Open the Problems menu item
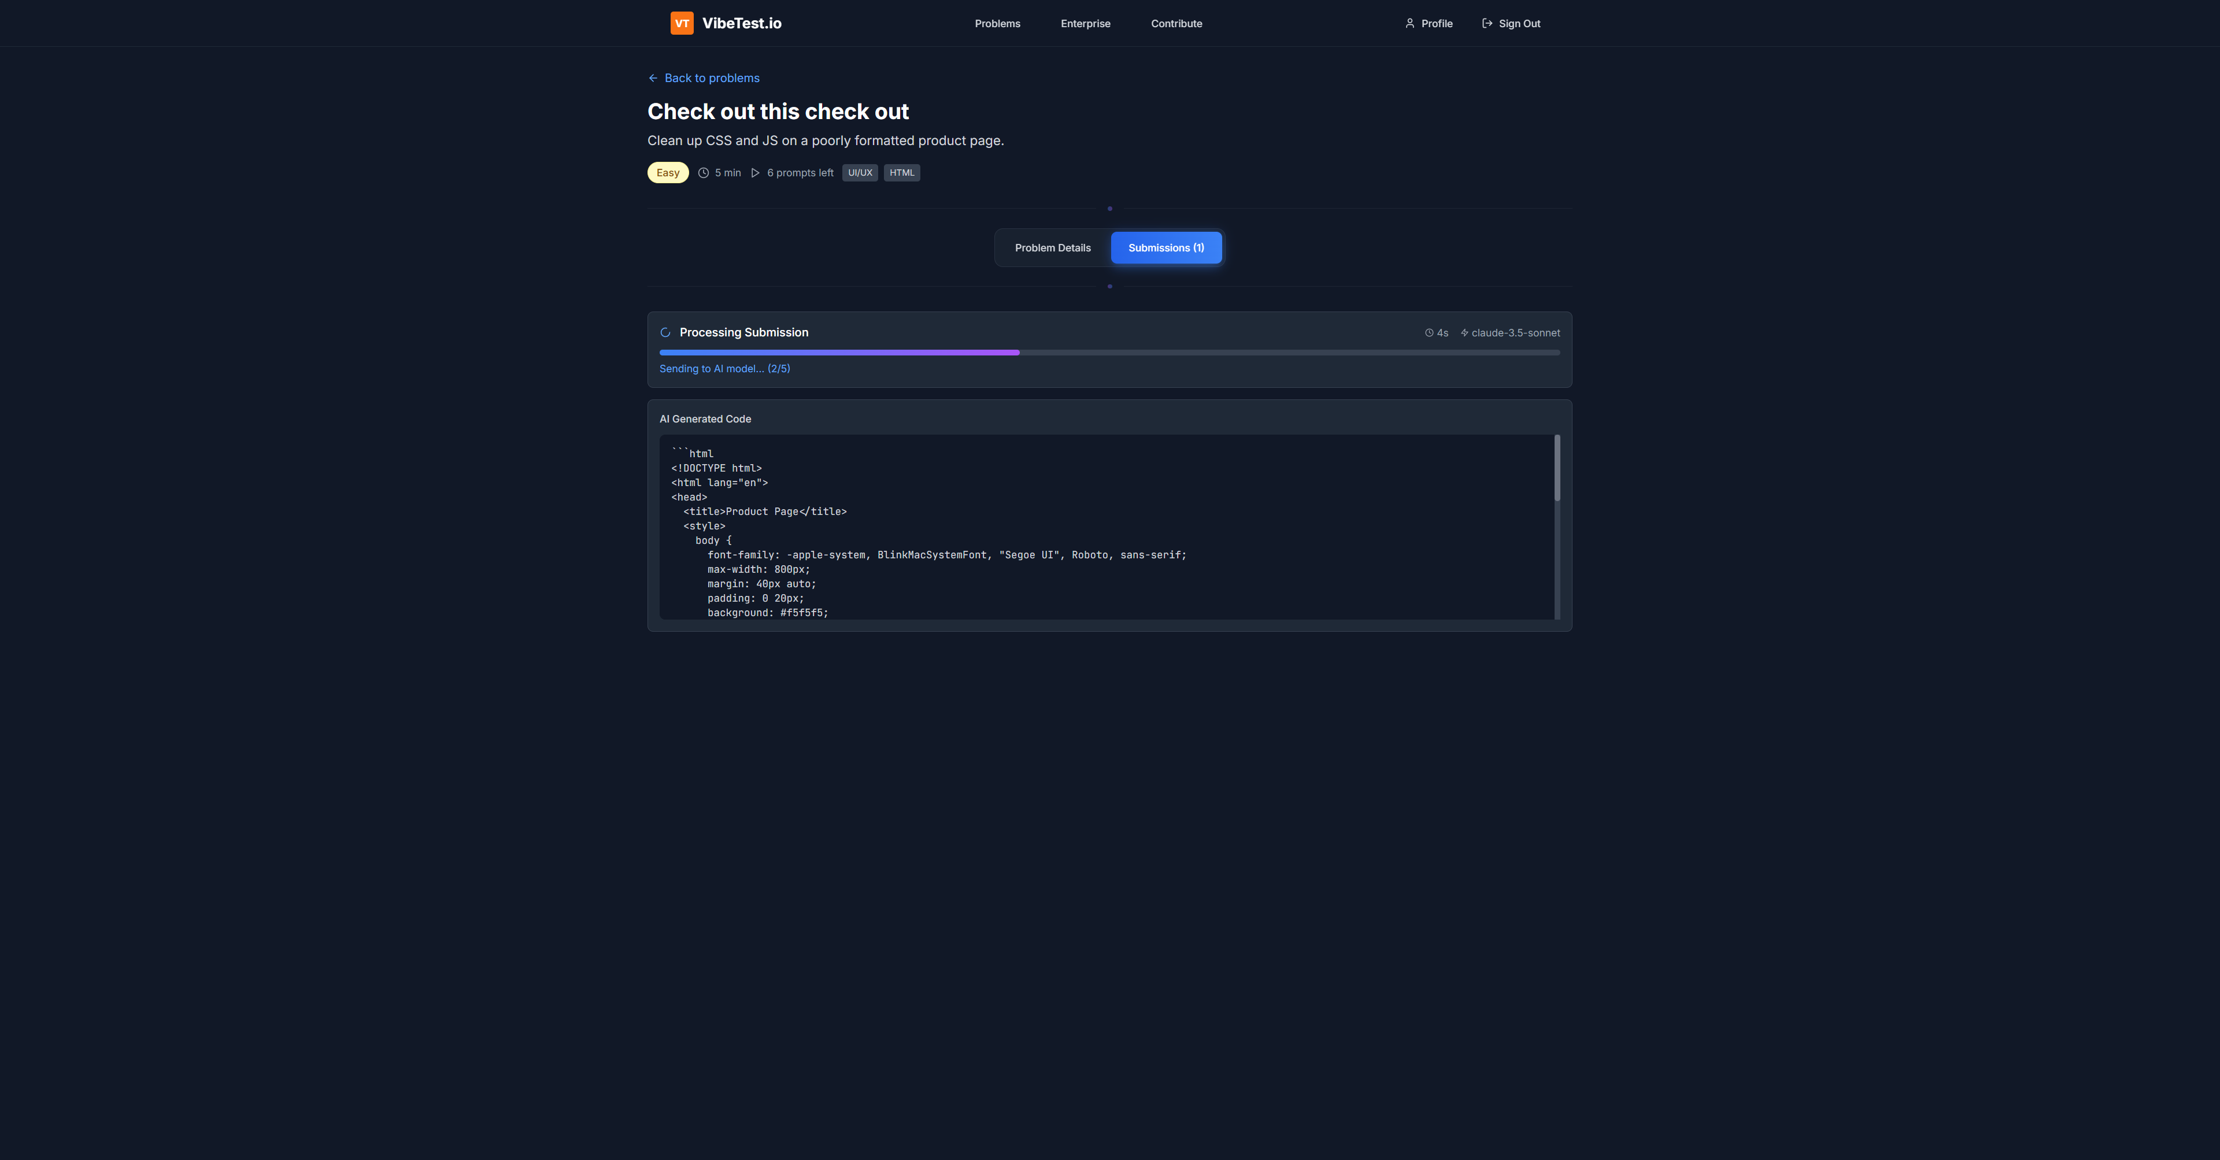 tap(997, 23)
